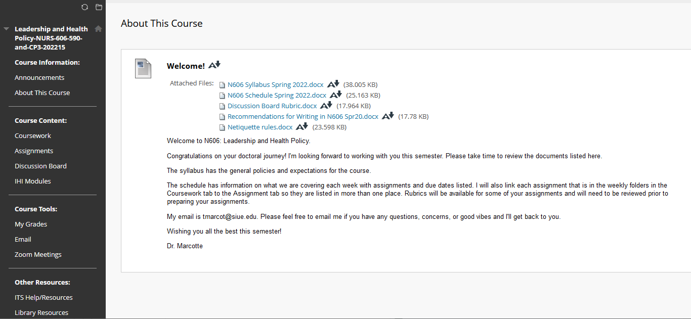This screenshot has height=319, width=691.
Task: Open alternative formats for Discussion Board Rubric
Action: point(326,105)
